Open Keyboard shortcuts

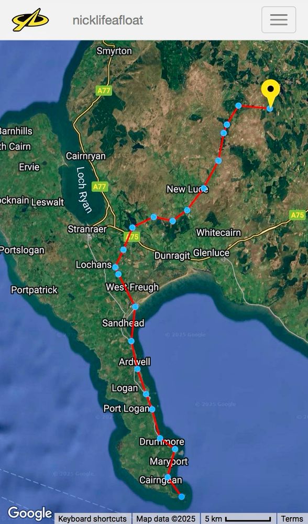(93, 519)
